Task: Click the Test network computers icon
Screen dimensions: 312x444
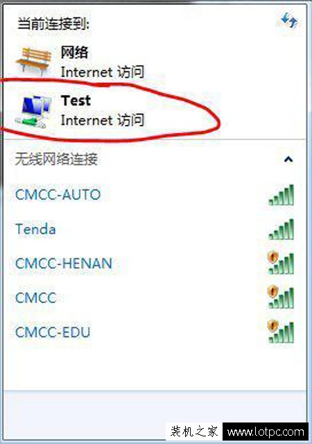Action: [35, 112]
